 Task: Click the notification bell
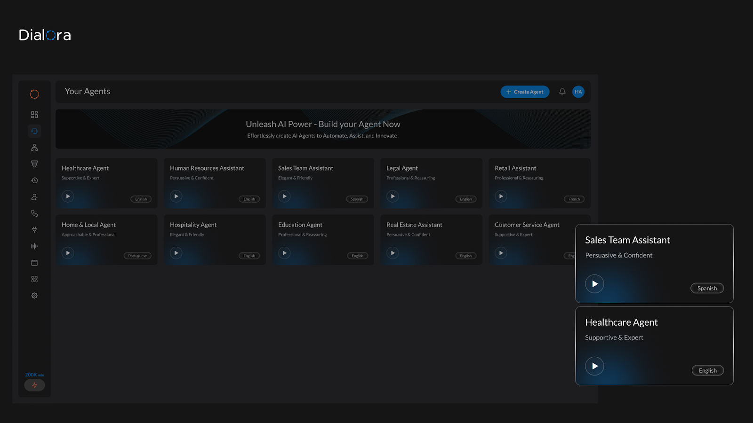(562, 92)
